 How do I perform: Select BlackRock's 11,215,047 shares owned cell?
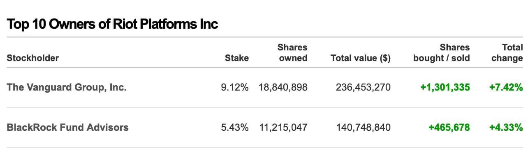point(283,127)
